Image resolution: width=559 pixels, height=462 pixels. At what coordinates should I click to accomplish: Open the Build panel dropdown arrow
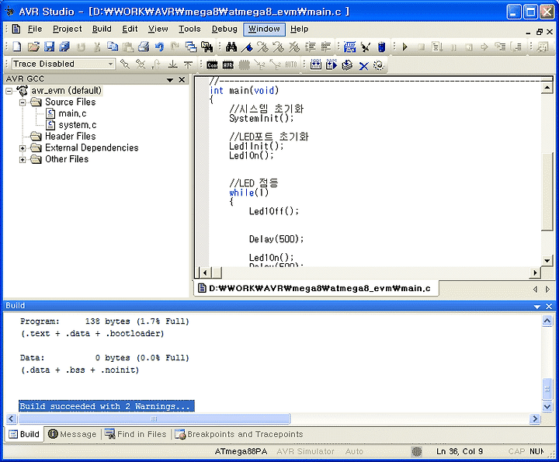click(537, 307)
